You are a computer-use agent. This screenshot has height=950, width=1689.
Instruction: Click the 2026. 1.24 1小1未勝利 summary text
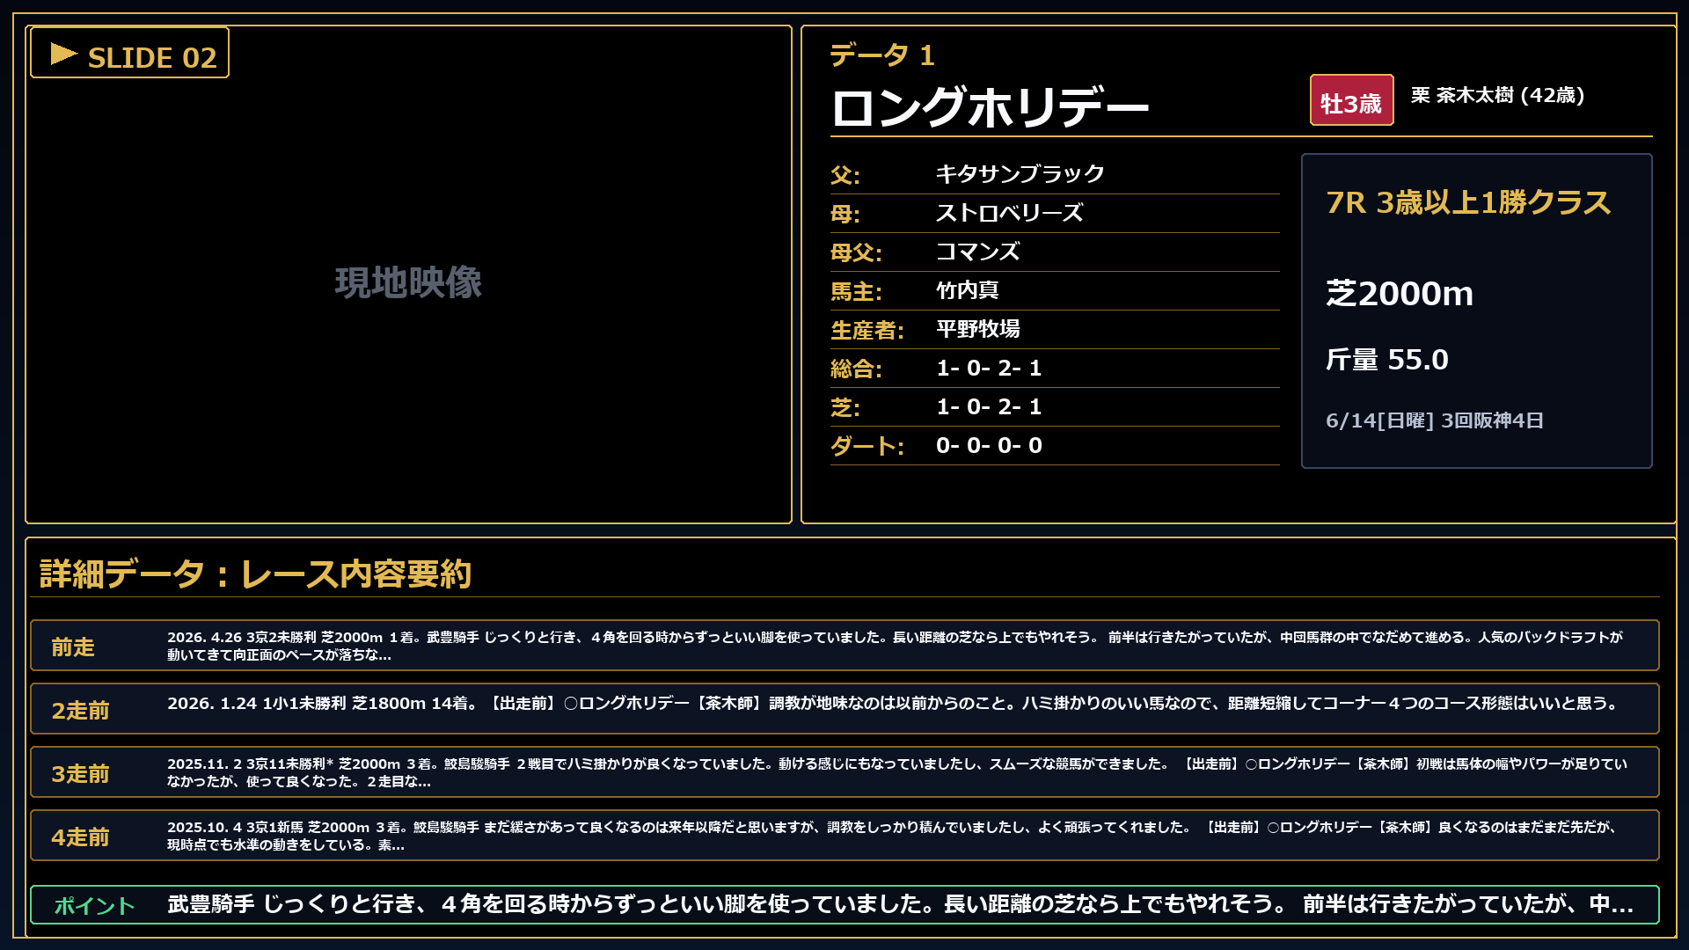point(893,703)
